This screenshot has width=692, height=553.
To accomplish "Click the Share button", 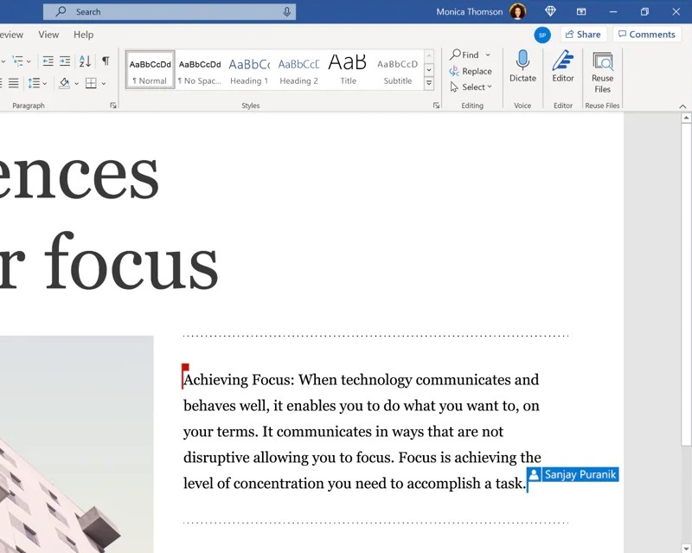I will (x=583, y=34).
